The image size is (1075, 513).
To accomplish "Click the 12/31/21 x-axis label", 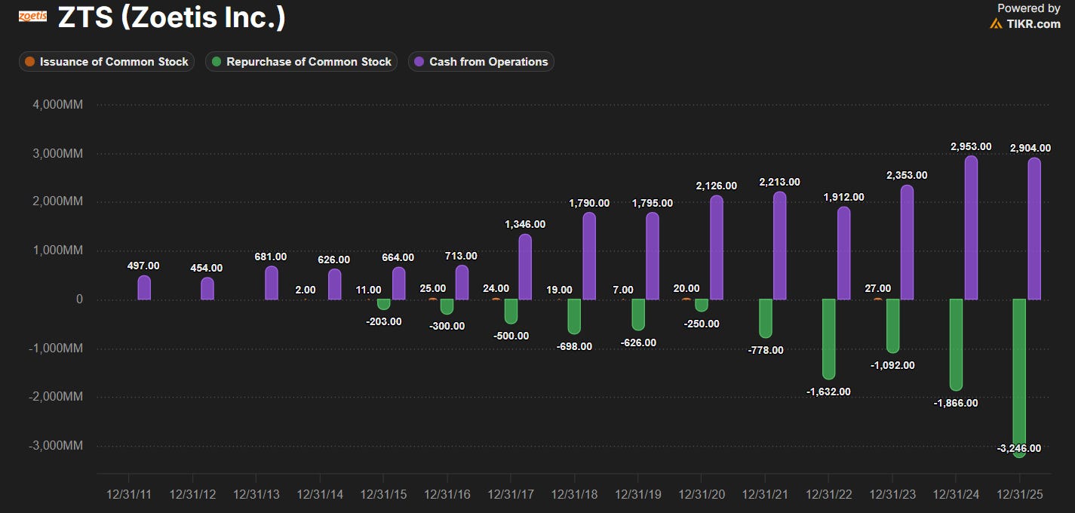I will (x=766, y=495).
